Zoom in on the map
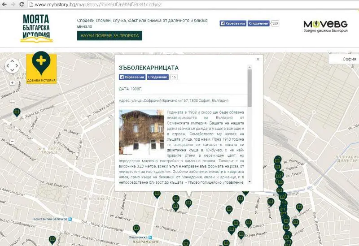 13,82
